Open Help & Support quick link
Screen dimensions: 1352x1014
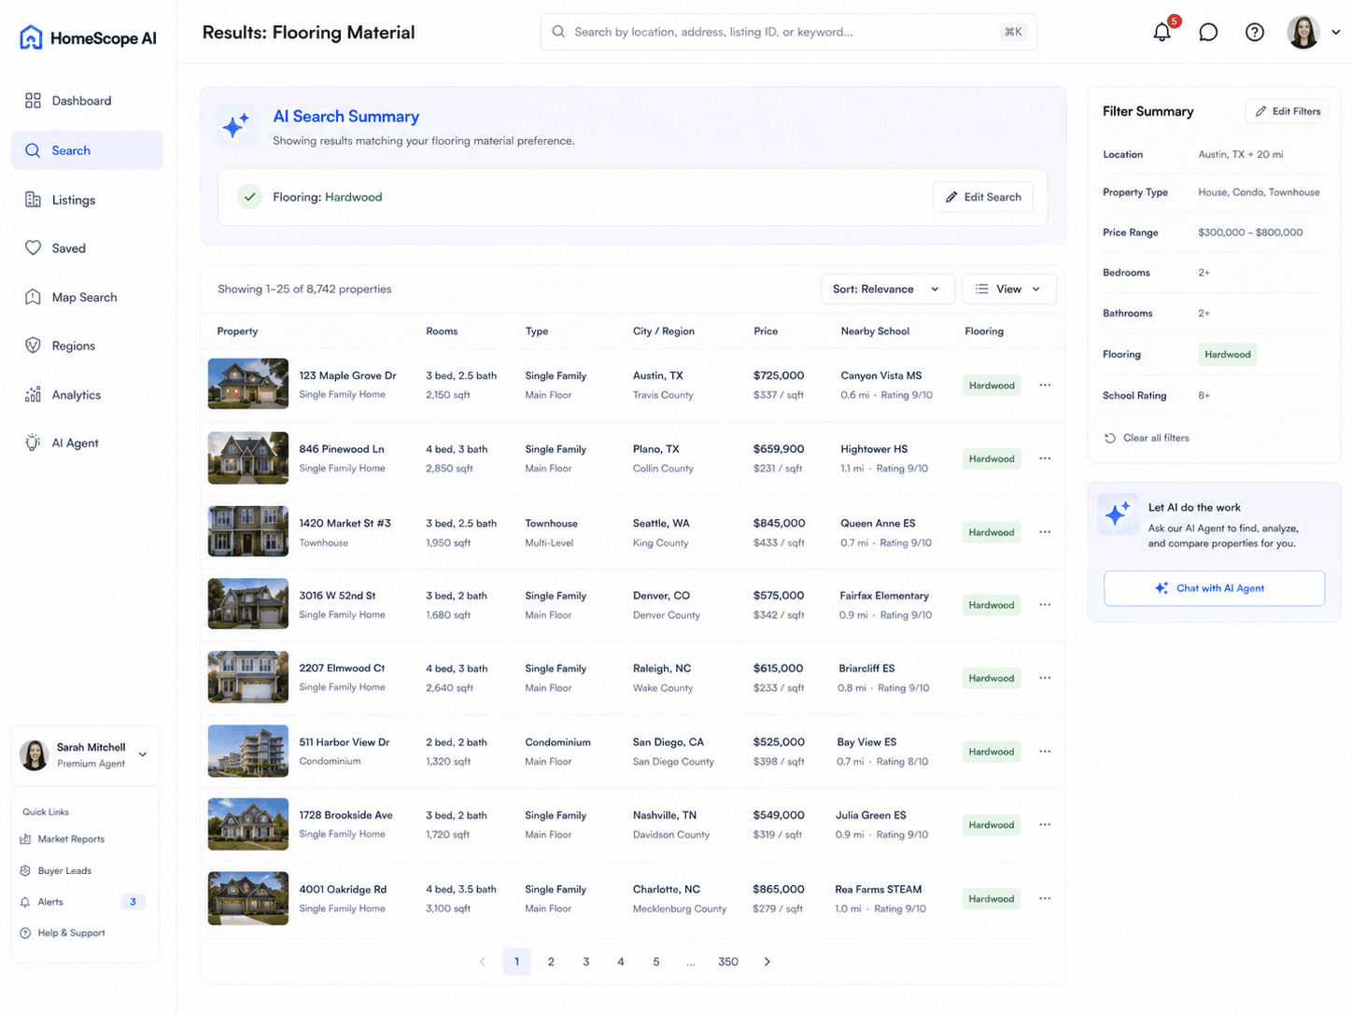click(x=62, y=933)
